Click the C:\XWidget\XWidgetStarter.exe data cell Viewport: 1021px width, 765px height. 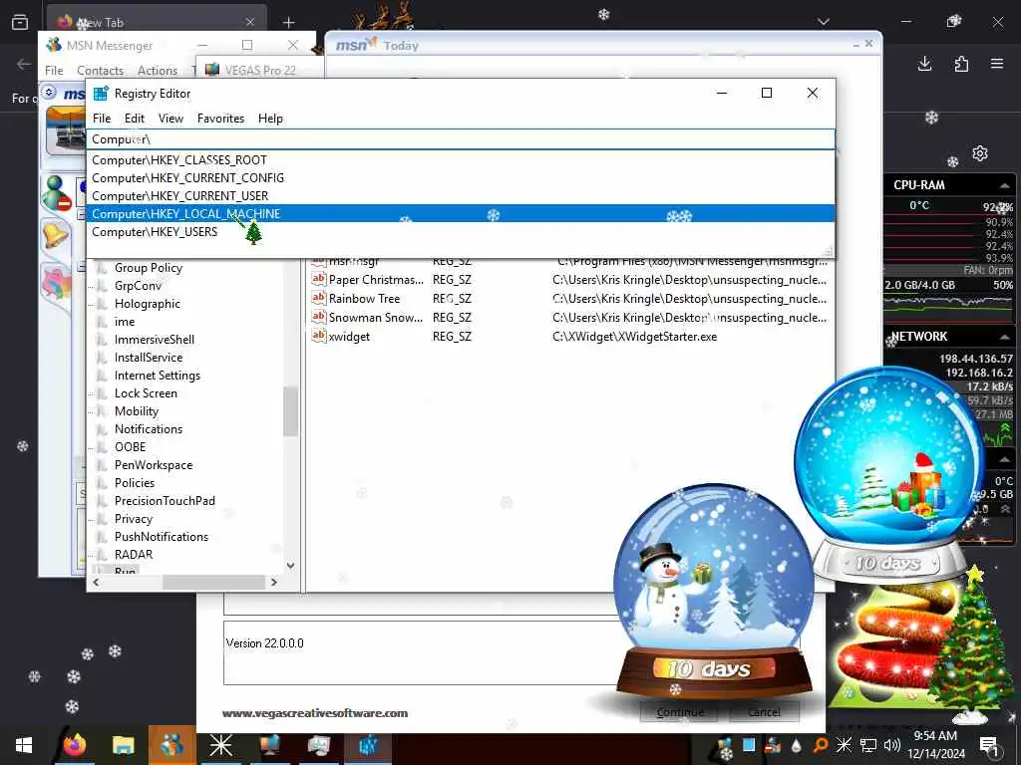pos(634,337)
